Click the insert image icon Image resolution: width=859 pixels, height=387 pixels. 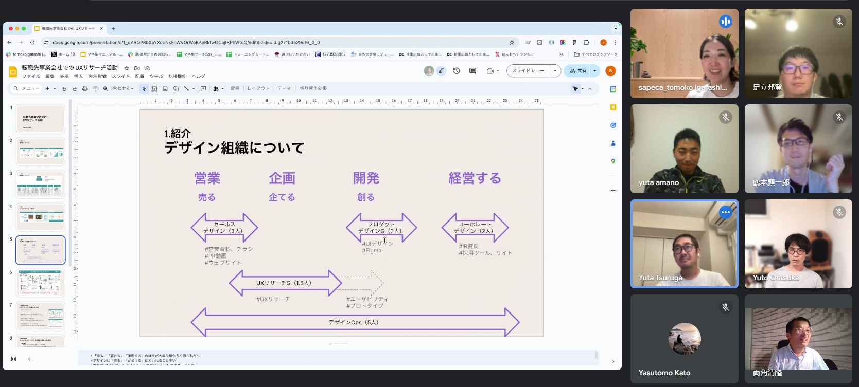pyautogui.click(x=165, y=89)
